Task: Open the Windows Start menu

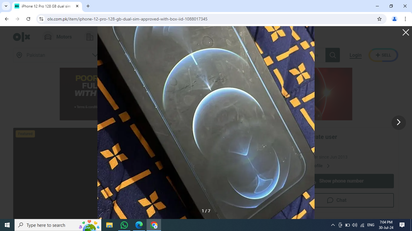Action: tap(7, 225)
